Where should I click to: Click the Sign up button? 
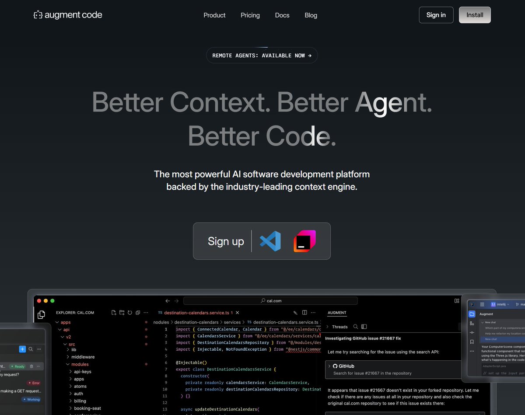pos(226,241)
